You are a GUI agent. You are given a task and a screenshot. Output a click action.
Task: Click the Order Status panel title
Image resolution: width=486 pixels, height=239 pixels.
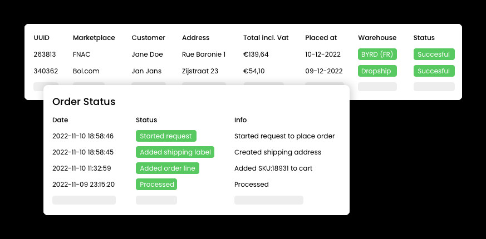(84, 102)
